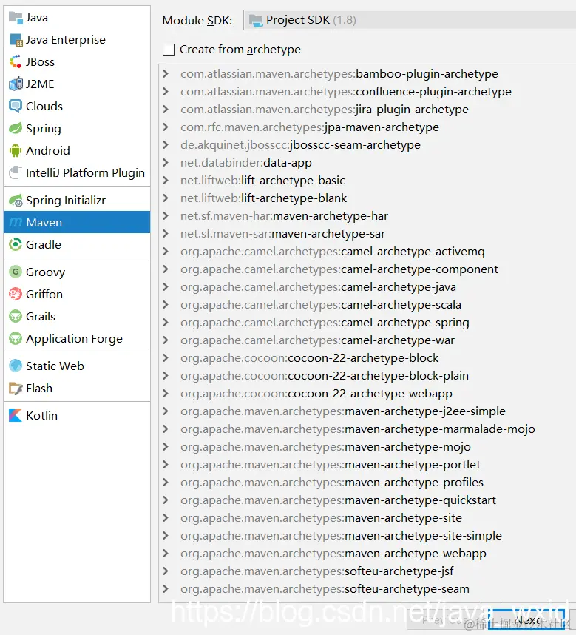Click the J2ME icon
576x635 pixels.
(16, 84)
